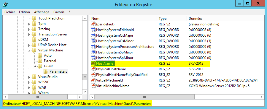Select the Parameters key label in tree
This screenshot has height=109, width=267.
pyautogui.click(x=58, y=71)
